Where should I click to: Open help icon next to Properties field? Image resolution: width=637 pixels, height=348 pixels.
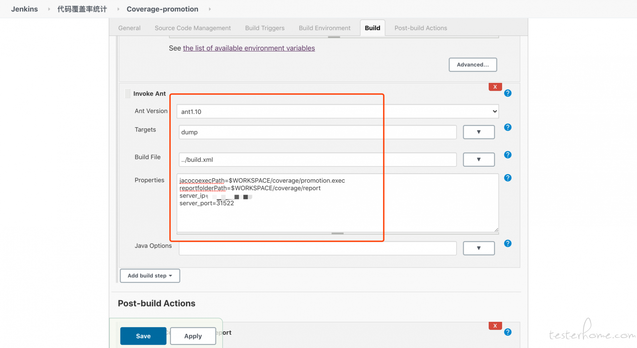point(508,178)
